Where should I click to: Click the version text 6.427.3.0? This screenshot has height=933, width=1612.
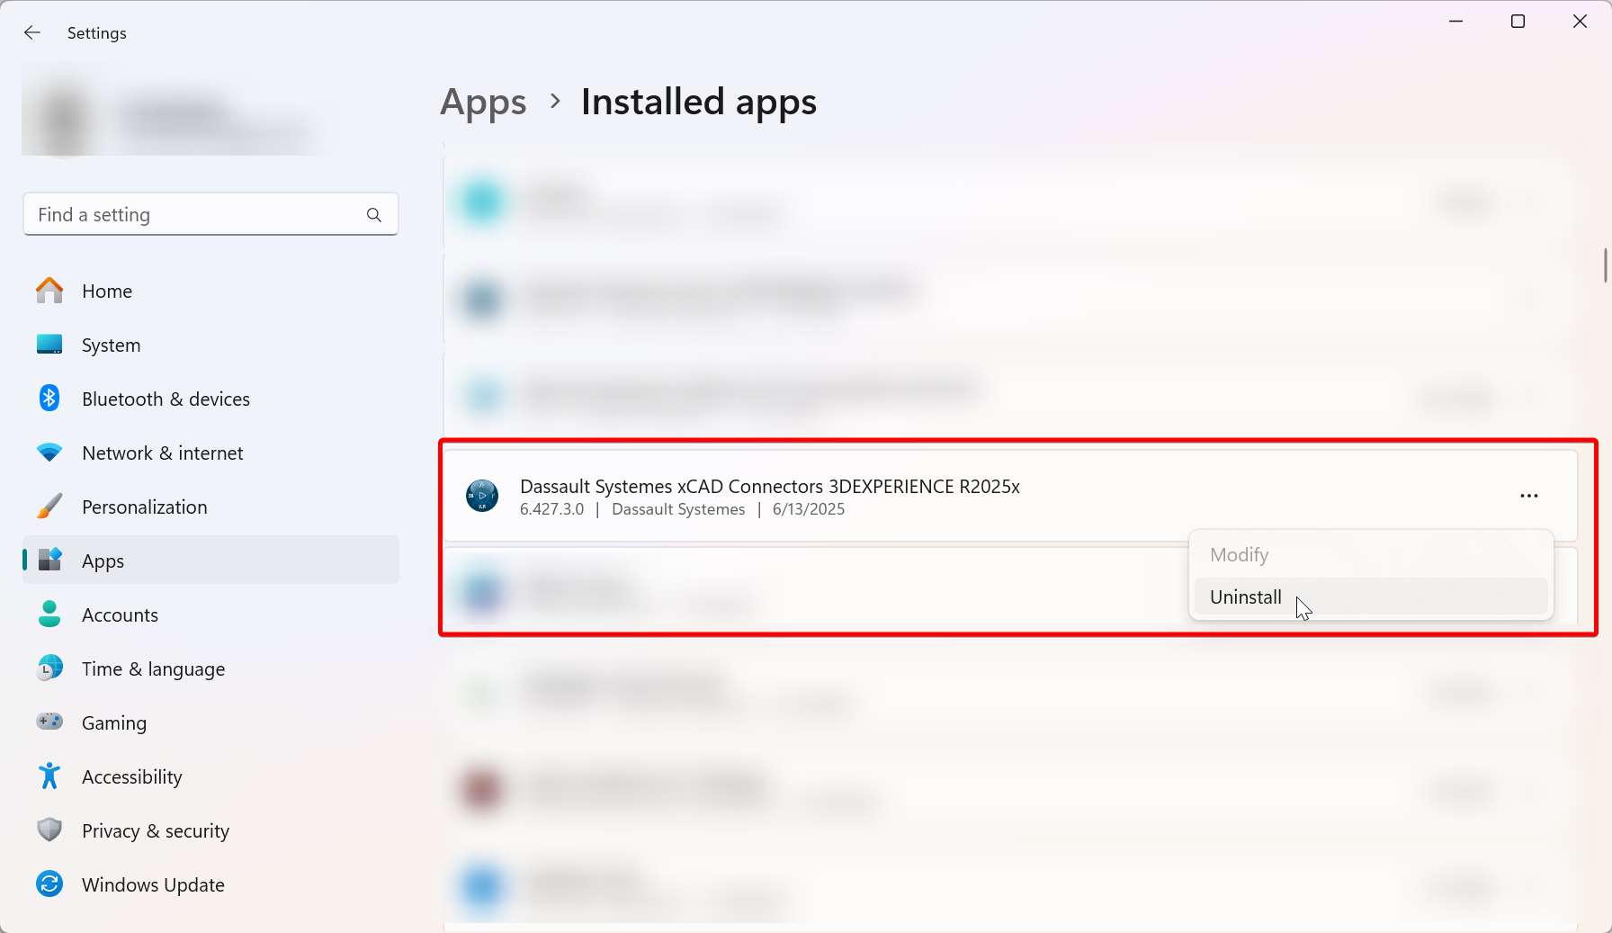pyautogui.click(x=551, y=509)
